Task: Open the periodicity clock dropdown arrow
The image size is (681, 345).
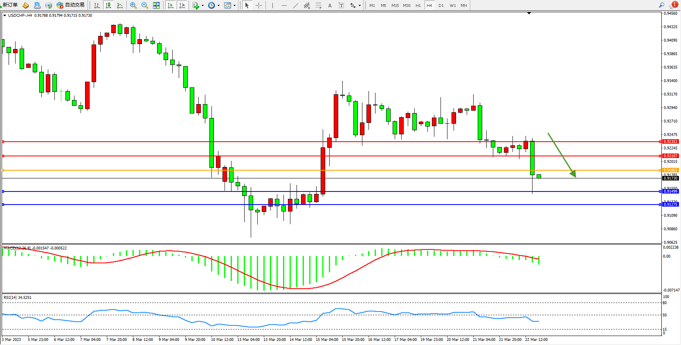Action: pos(219,5)
